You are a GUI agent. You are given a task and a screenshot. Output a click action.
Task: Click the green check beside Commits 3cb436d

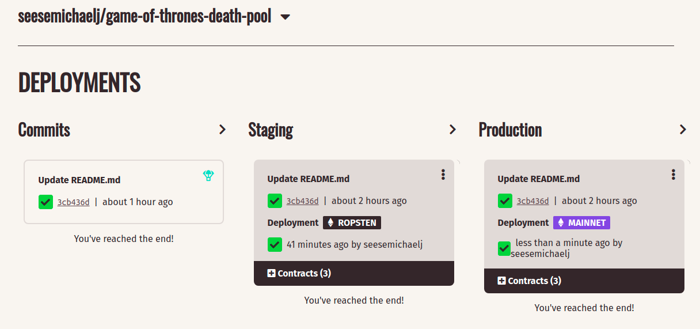pyautogui.click(x=45, y=202)
